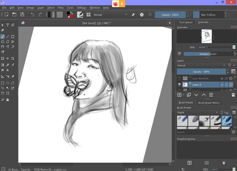Open the layer blending mode Normal dropdown

[201, 65]
